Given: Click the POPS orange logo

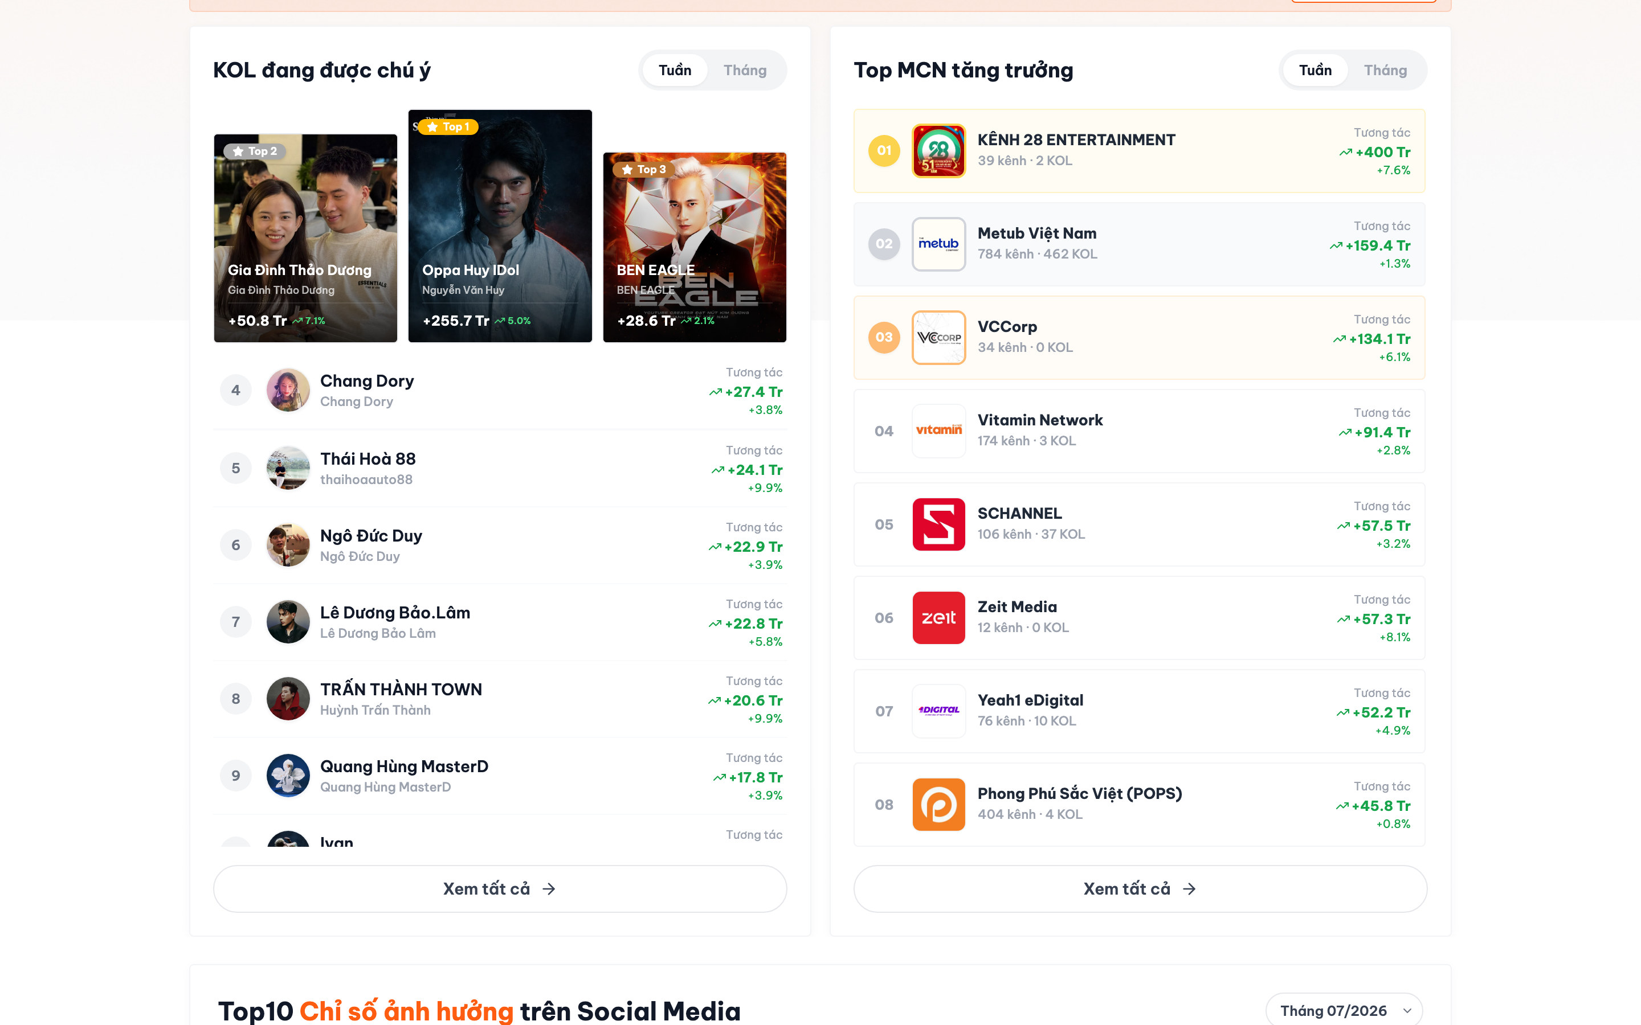Looking at the screenshot, I should pos(938,805).
